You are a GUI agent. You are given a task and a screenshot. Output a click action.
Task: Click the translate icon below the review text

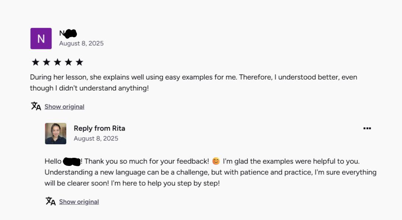coord(36,106)
